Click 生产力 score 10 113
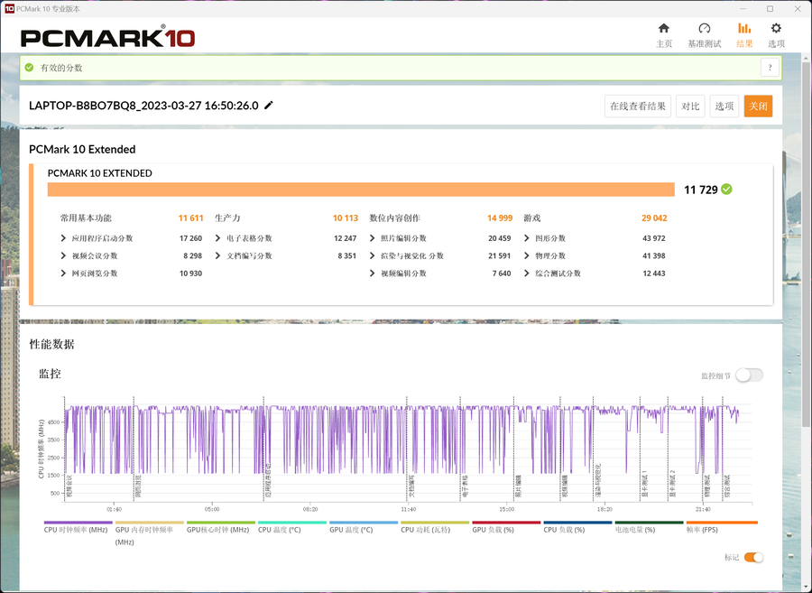This screenshot has height=593, width=812. tap(346, 218)
